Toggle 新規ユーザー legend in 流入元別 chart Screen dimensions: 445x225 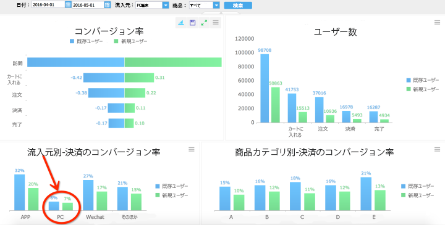(172, 195)
